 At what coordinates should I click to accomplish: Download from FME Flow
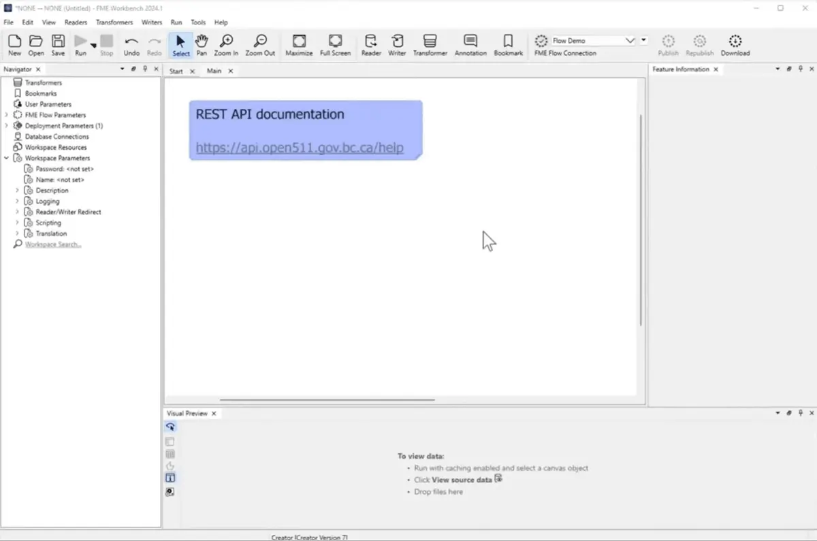point(735,45)
